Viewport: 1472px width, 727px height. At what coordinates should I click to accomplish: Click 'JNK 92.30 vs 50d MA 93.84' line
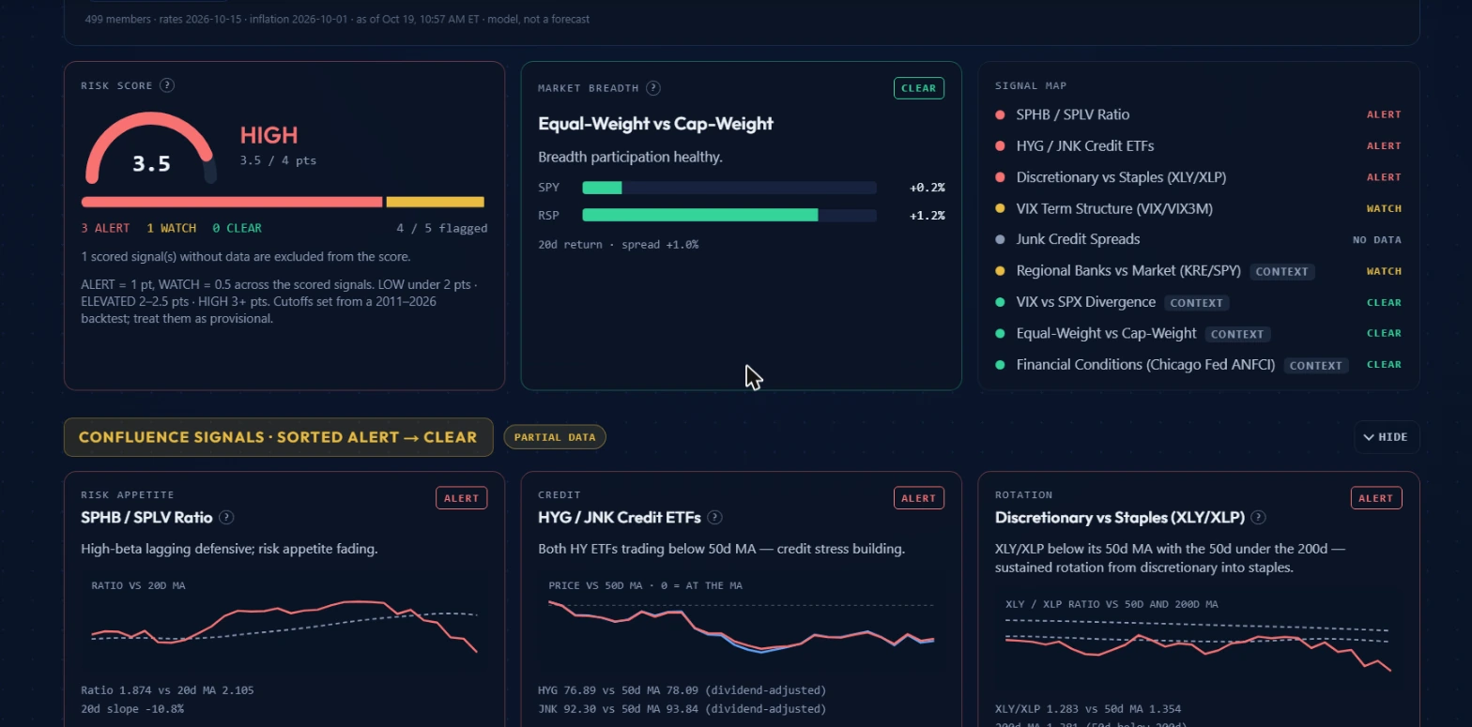pos(682,709)
